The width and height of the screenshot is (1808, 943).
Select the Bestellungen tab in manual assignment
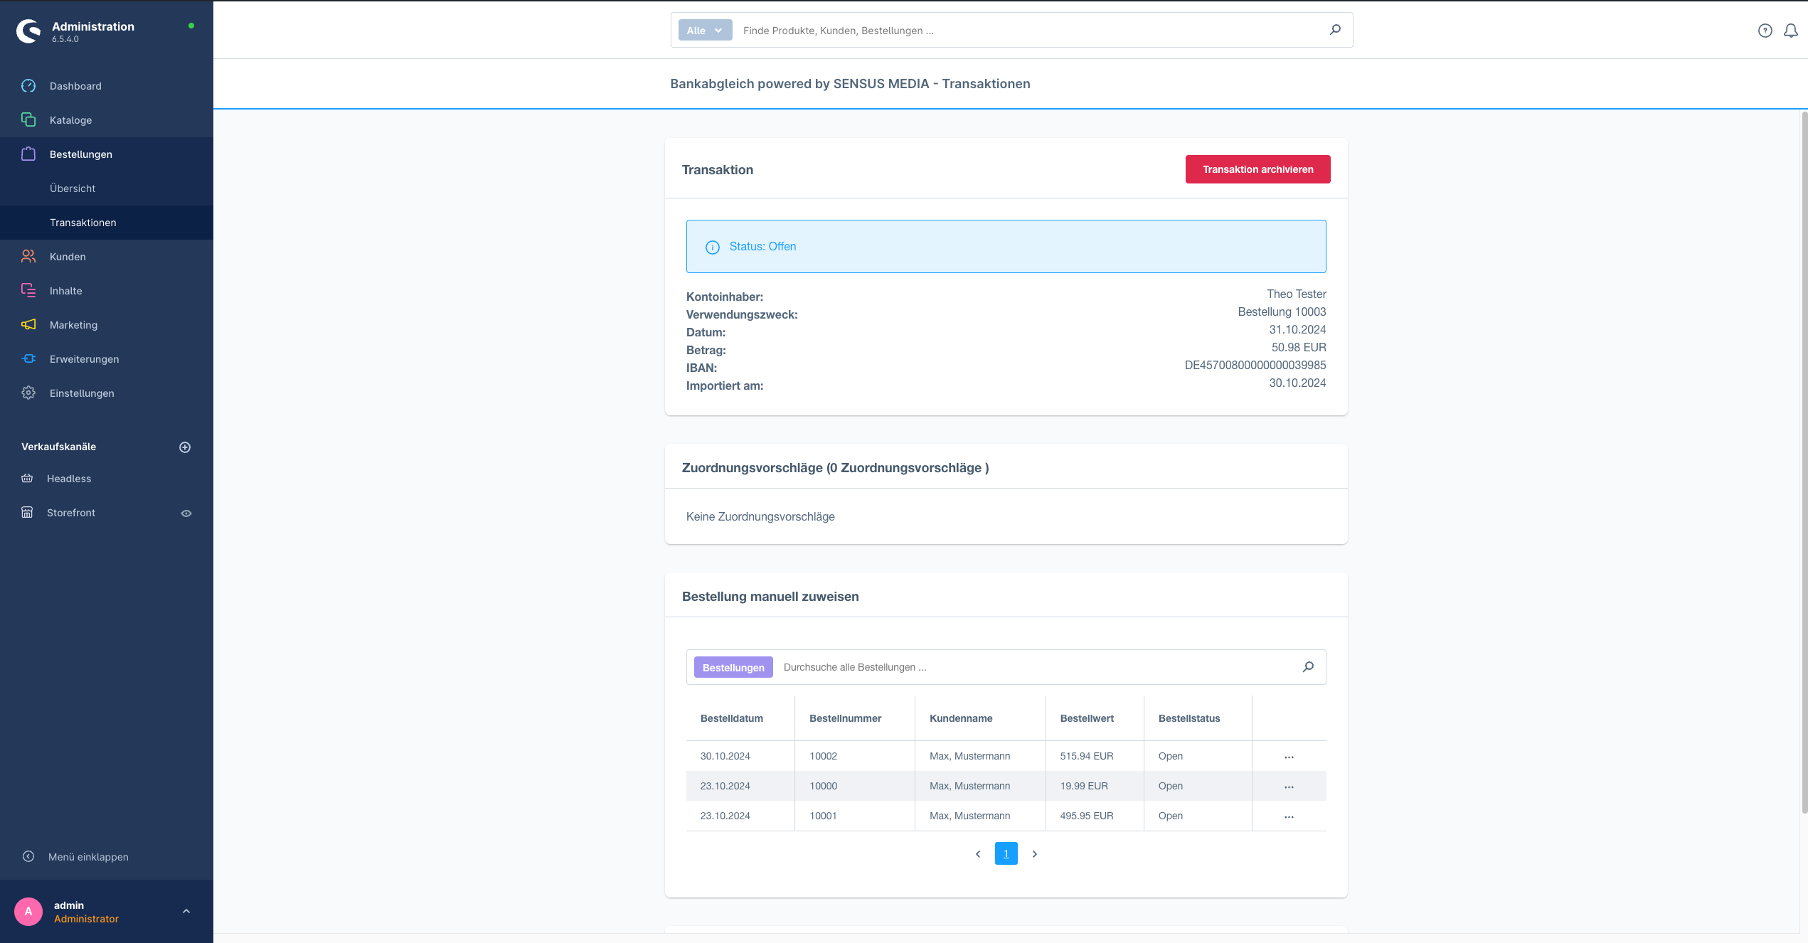pyautogui.click(x=732, y=667)
